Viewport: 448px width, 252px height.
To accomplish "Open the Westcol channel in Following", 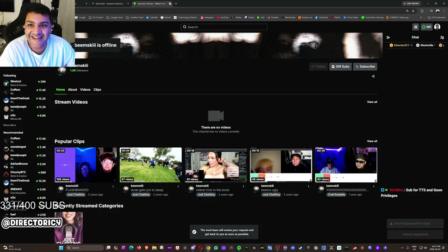I will point(24,83).
